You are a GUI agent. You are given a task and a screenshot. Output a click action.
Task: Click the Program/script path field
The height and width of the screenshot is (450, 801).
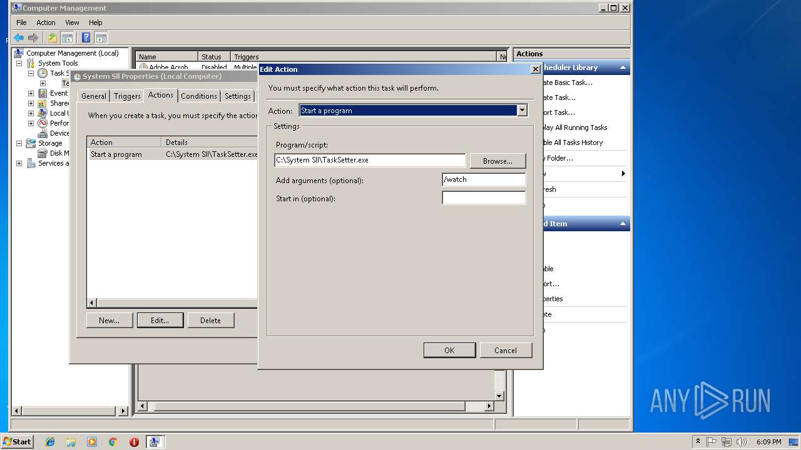[370, 160]
